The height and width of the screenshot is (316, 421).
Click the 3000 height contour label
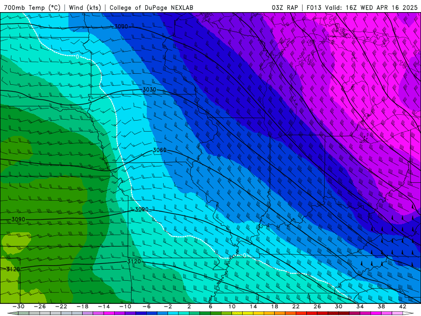[x=121, y=26]
